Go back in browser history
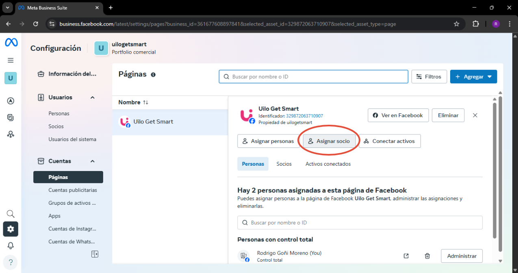The width and height of the screenshot is (518, 273). click(9, 24)
